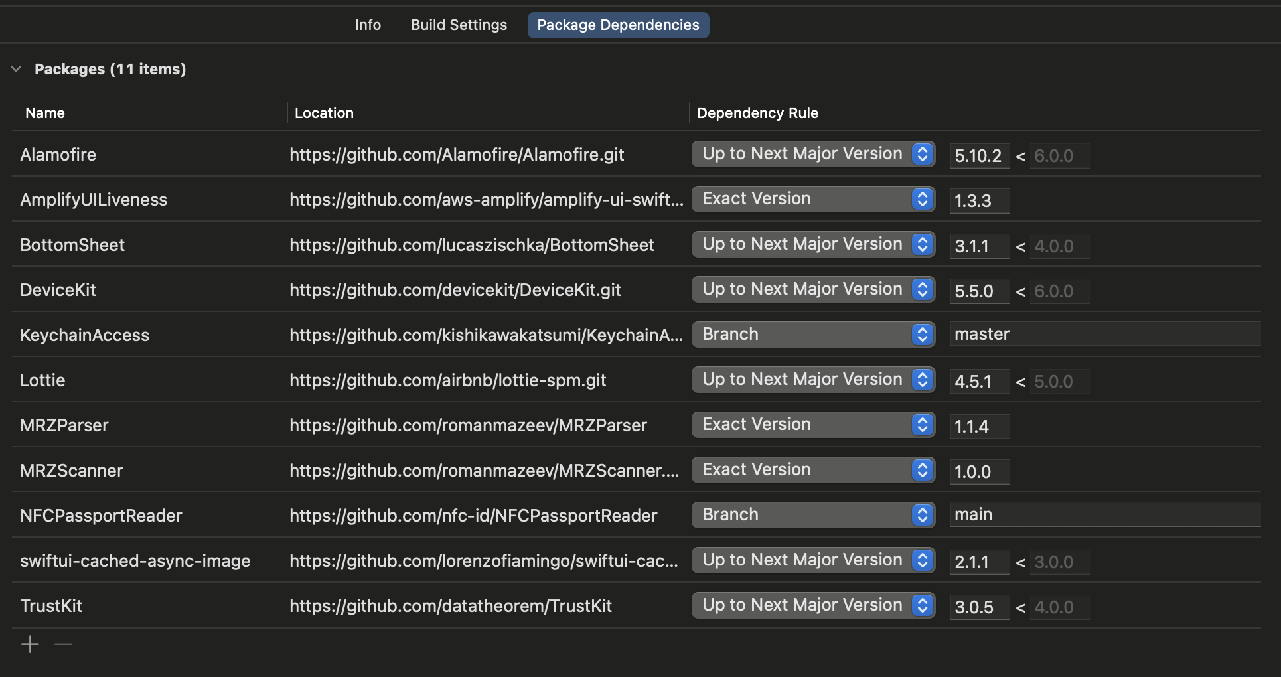Select the TrustKit package name

(x=51, y=606)
